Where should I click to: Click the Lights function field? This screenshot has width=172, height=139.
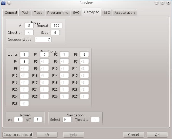(24, 55)
